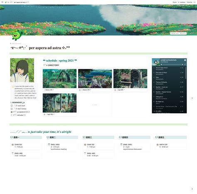
Task: Skip to previous track in music player
Action: pos(162,65)
